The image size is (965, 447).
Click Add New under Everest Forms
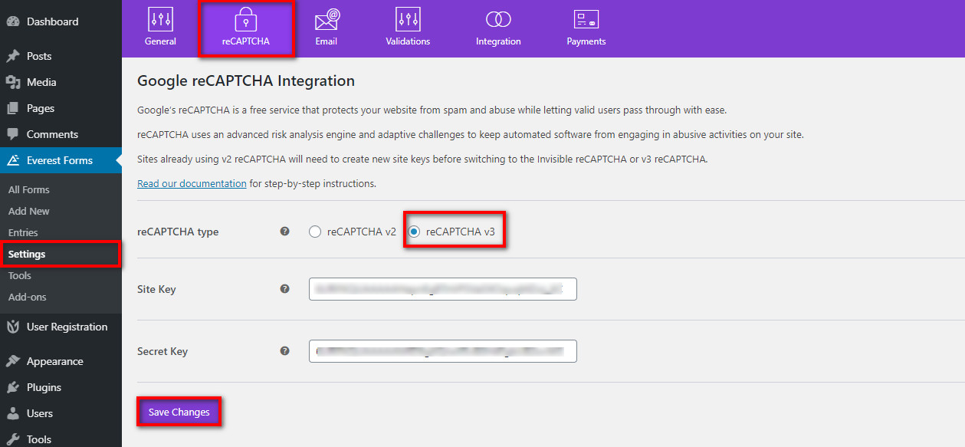click(x=29, y=211)
